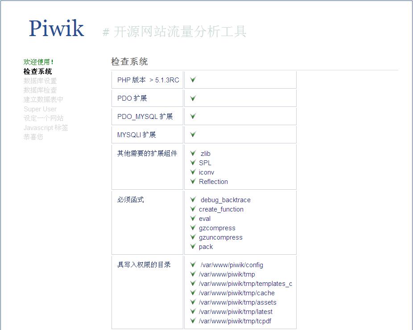Click the Piwik logo

point(56,28)
